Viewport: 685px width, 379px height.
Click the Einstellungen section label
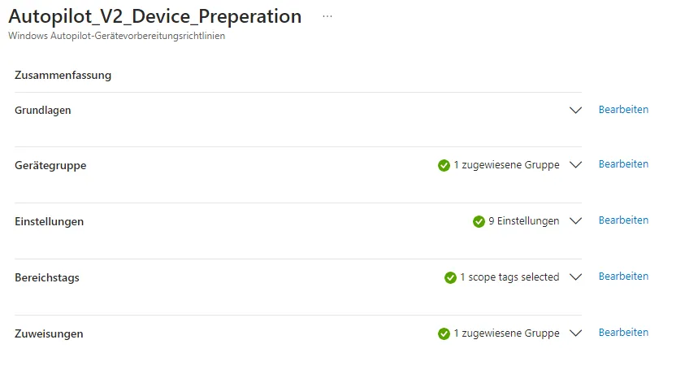[x=49, y=221]
